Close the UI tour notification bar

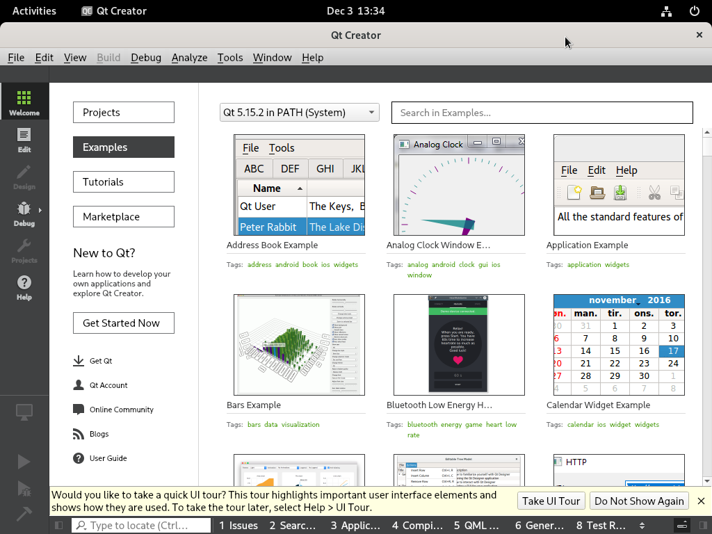[701, 501]
